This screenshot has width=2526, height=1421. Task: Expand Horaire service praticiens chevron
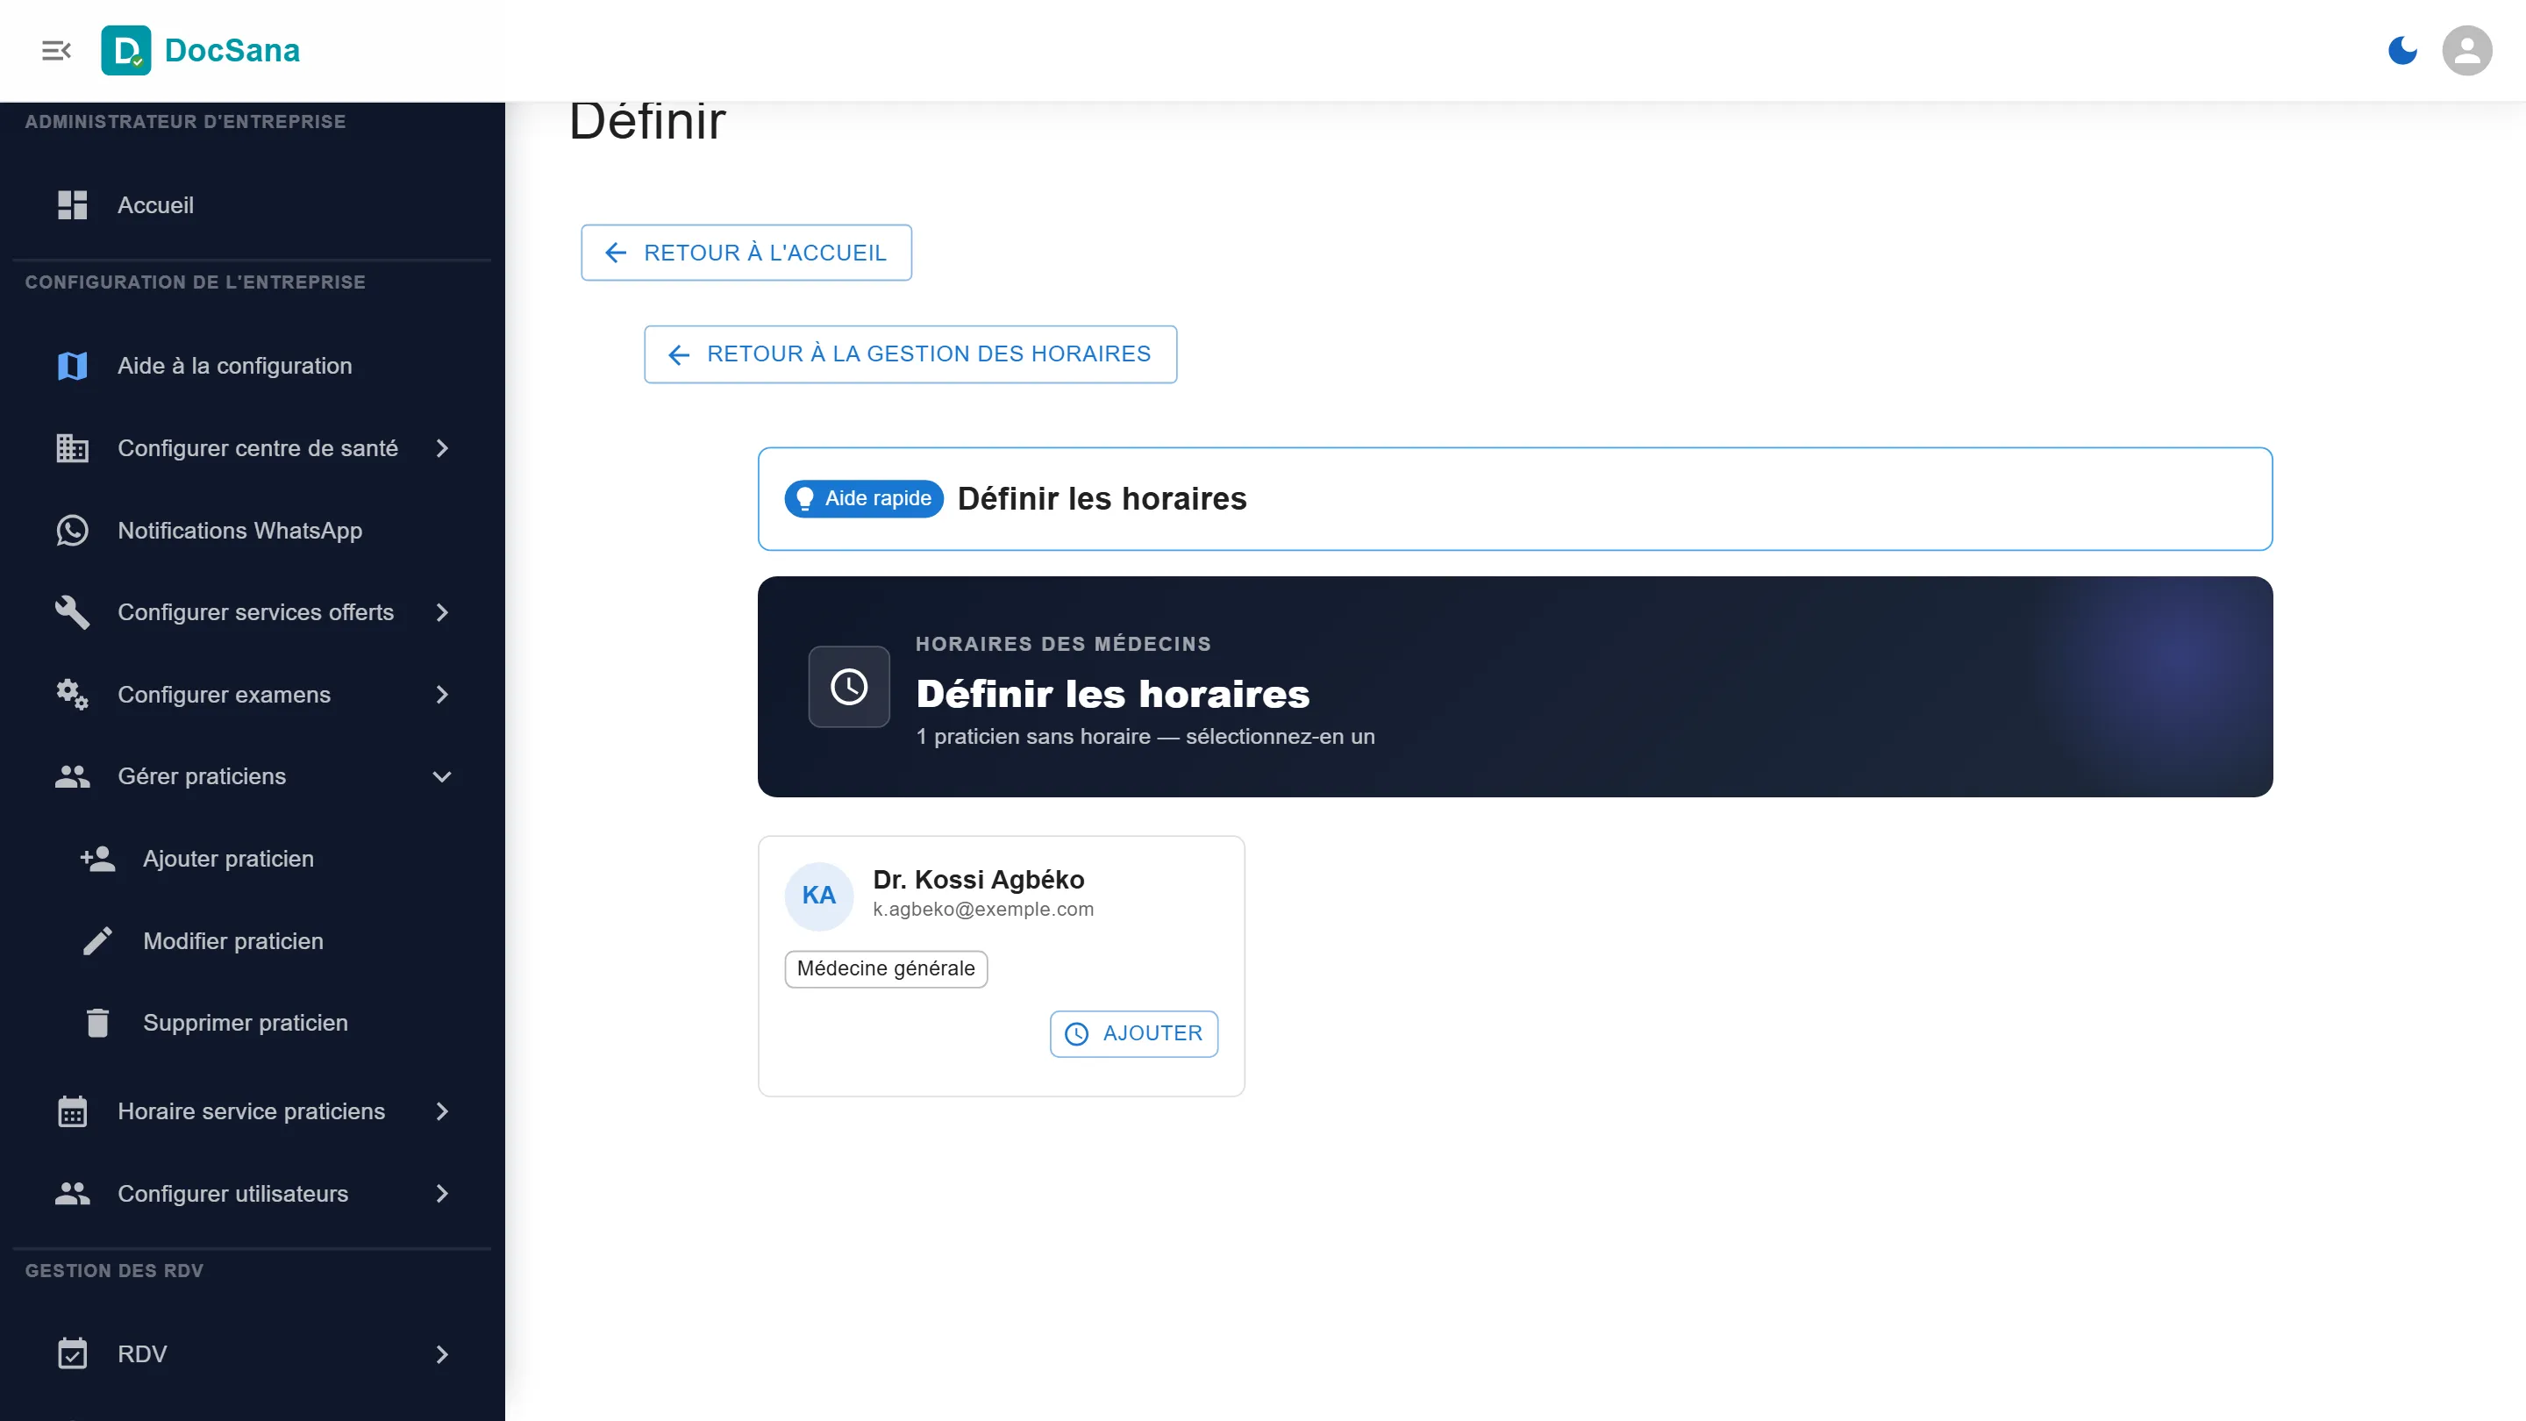442,1111
